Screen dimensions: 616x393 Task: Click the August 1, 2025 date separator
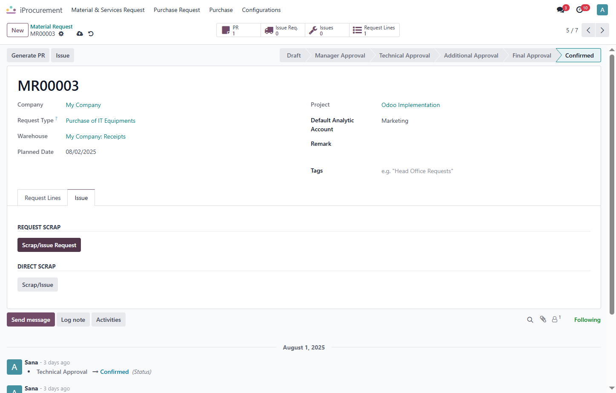click(304, 347)
